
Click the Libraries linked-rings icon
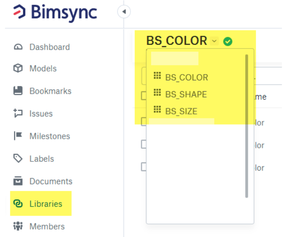pyautogui.click(x=18, y=203)
